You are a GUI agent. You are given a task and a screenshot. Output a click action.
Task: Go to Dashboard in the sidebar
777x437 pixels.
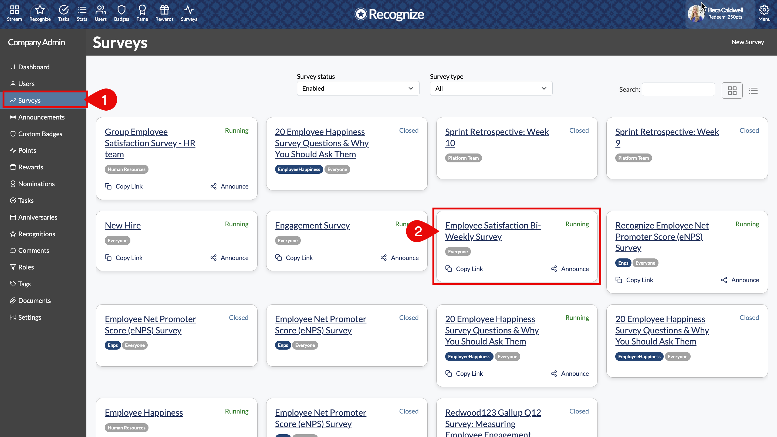tap(34, 67)
